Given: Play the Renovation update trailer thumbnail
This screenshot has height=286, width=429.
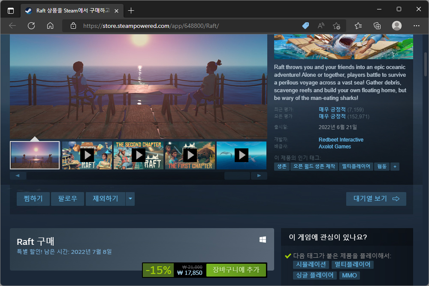Looking at the screenshot, I should (x=87, y=155).
